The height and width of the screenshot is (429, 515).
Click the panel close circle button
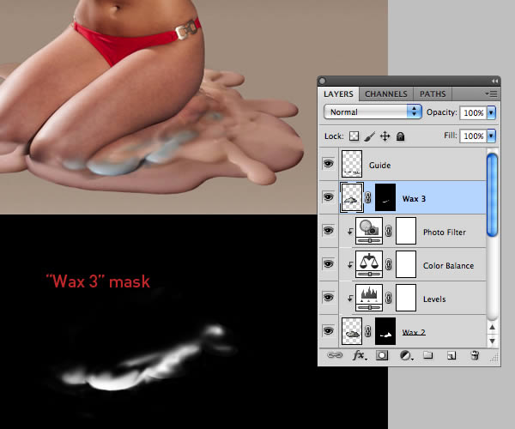(322, 81)
